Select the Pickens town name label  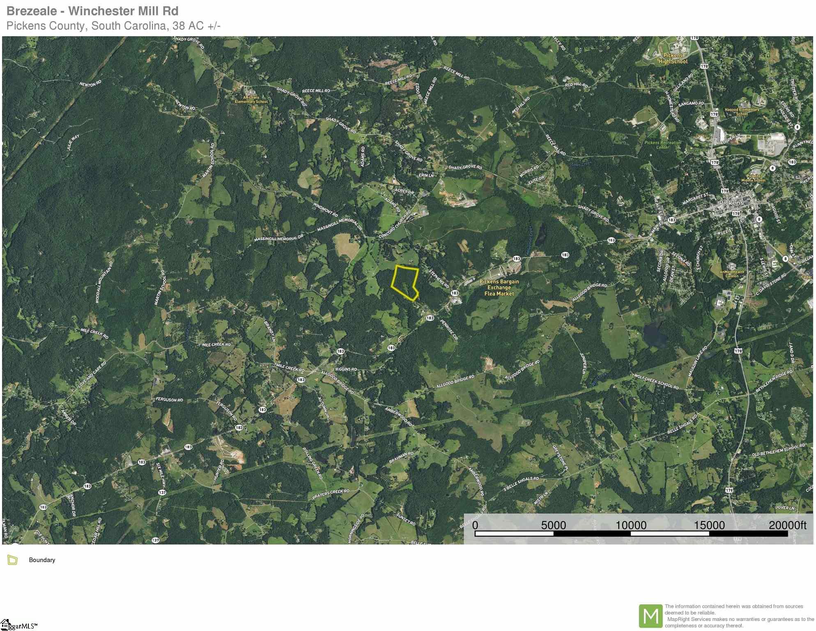(731, 203)
